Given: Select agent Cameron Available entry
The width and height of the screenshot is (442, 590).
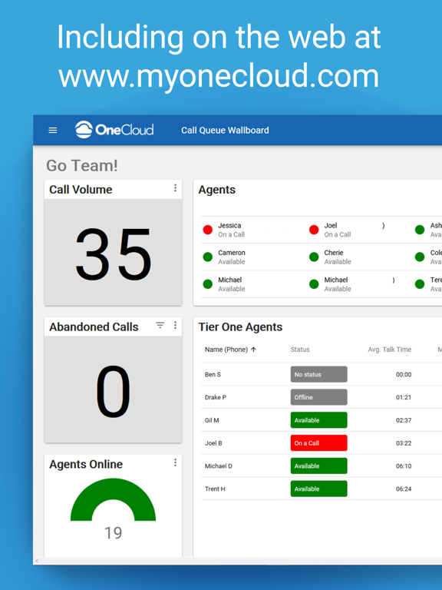Looking at the screenshot, I should (232, 257).
